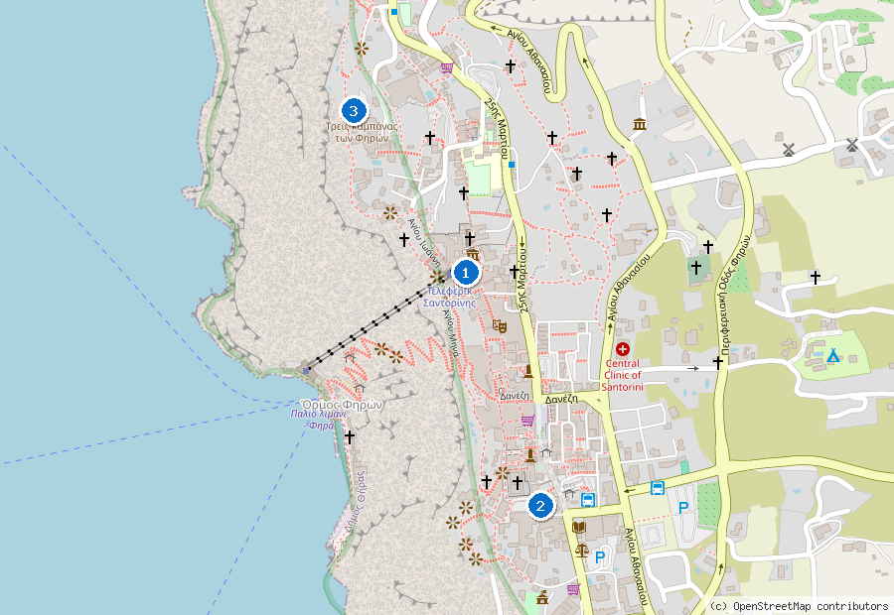
Task: Click map marker number 1
Action: 465,274
